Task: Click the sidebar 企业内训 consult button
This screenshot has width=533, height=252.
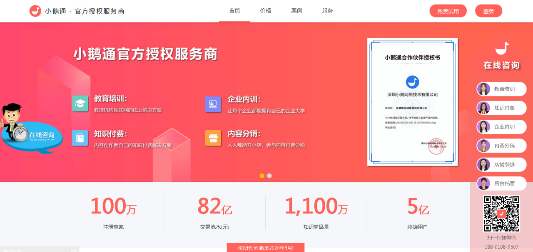Action: tap(501, 127)
